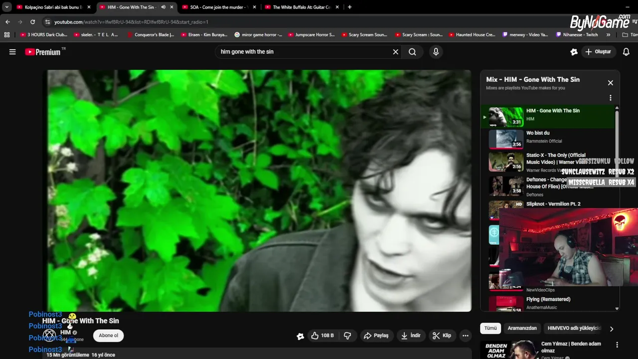The height and width of the screenshot is (359, 638).
Task: Click the Oluştur create button
Action: point(598,52)
